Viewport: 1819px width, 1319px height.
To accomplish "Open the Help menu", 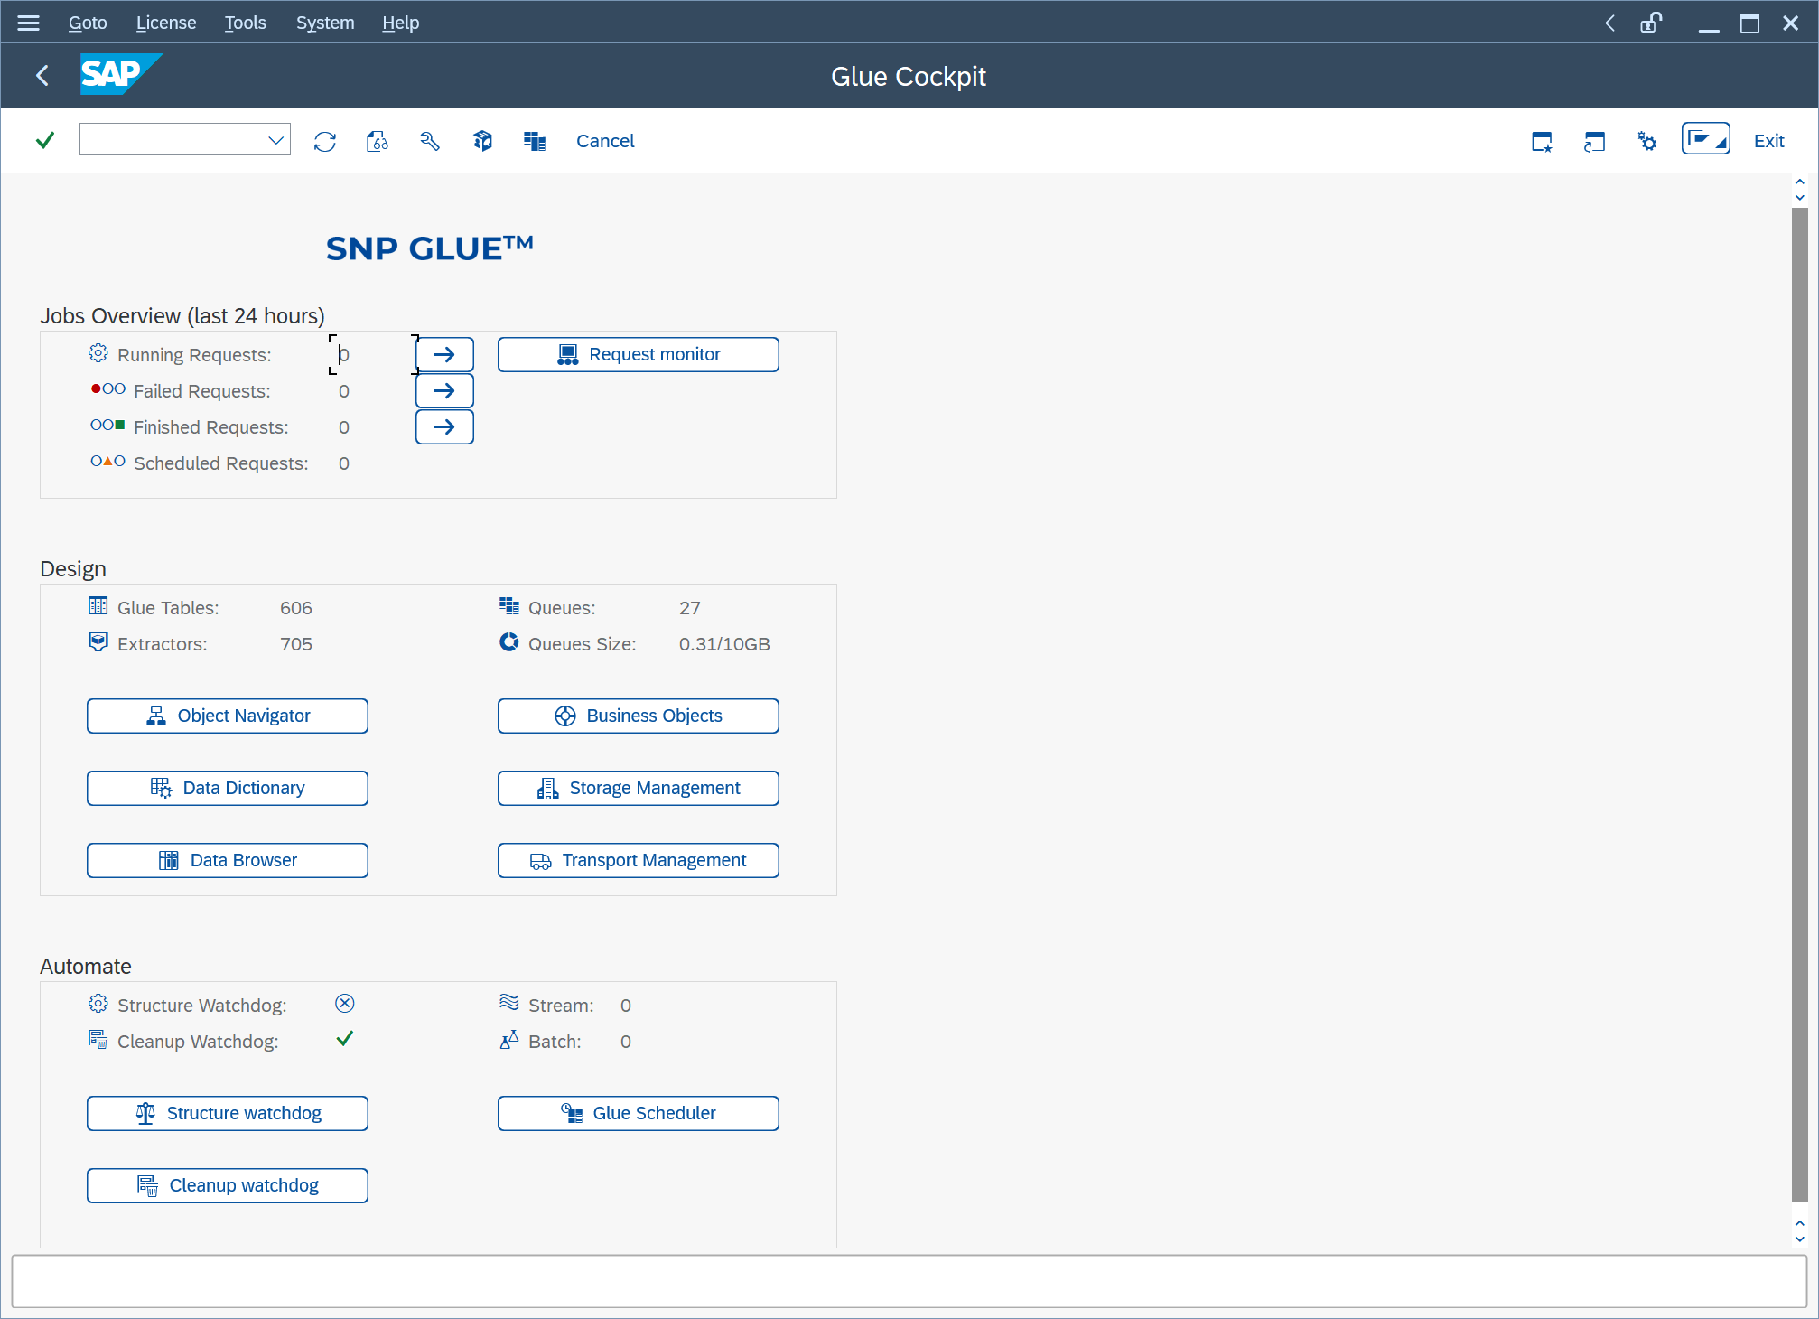I will pos(400,23).
